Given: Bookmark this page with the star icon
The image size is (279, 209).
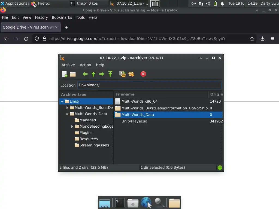Looking at the screenshot, I should pos(252,39).
